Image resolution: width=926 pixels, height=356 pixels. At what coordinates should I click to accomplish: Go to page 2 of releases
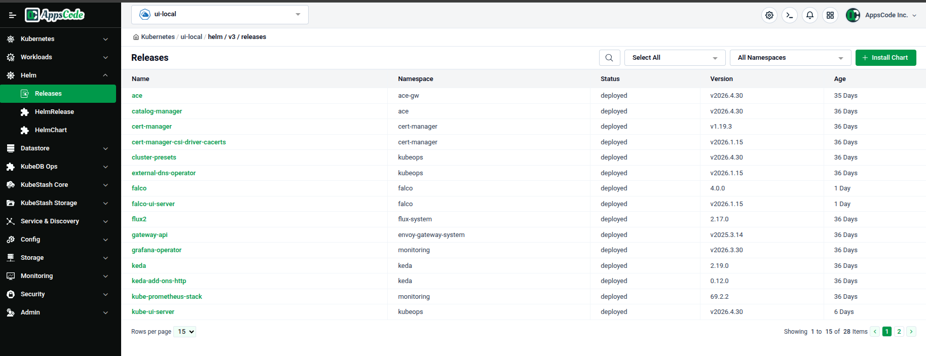tap(899, 332)
